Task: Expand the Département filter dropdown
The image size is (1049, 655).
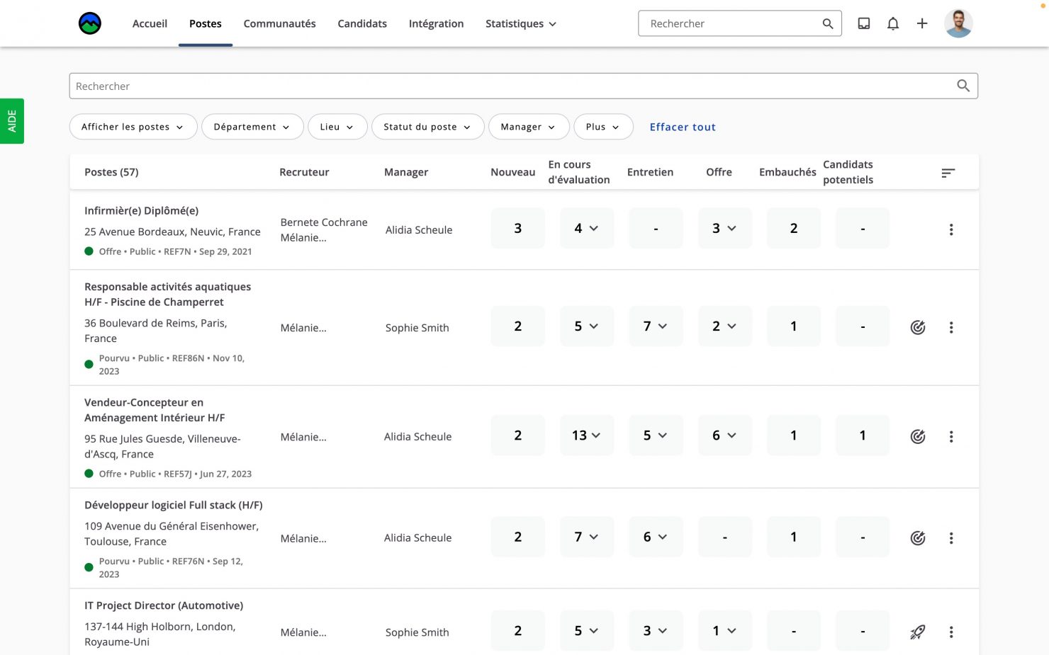Action: point(252,127)
